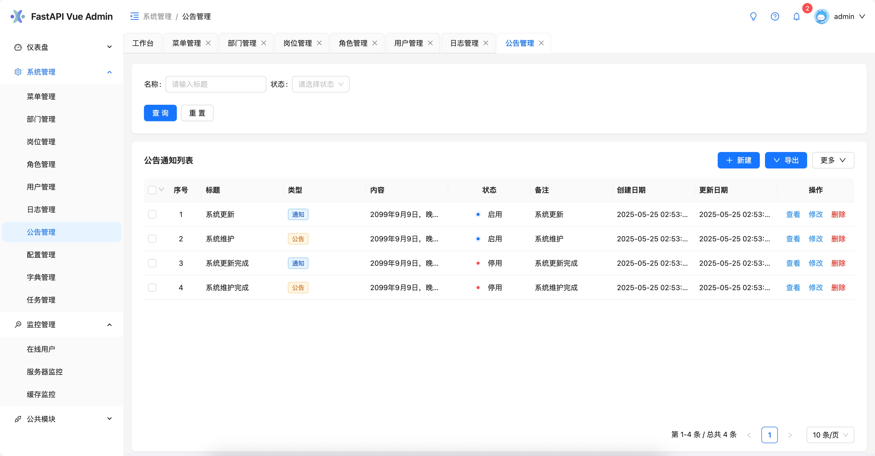Close the 菜单管理 tab

pos(208,43)
